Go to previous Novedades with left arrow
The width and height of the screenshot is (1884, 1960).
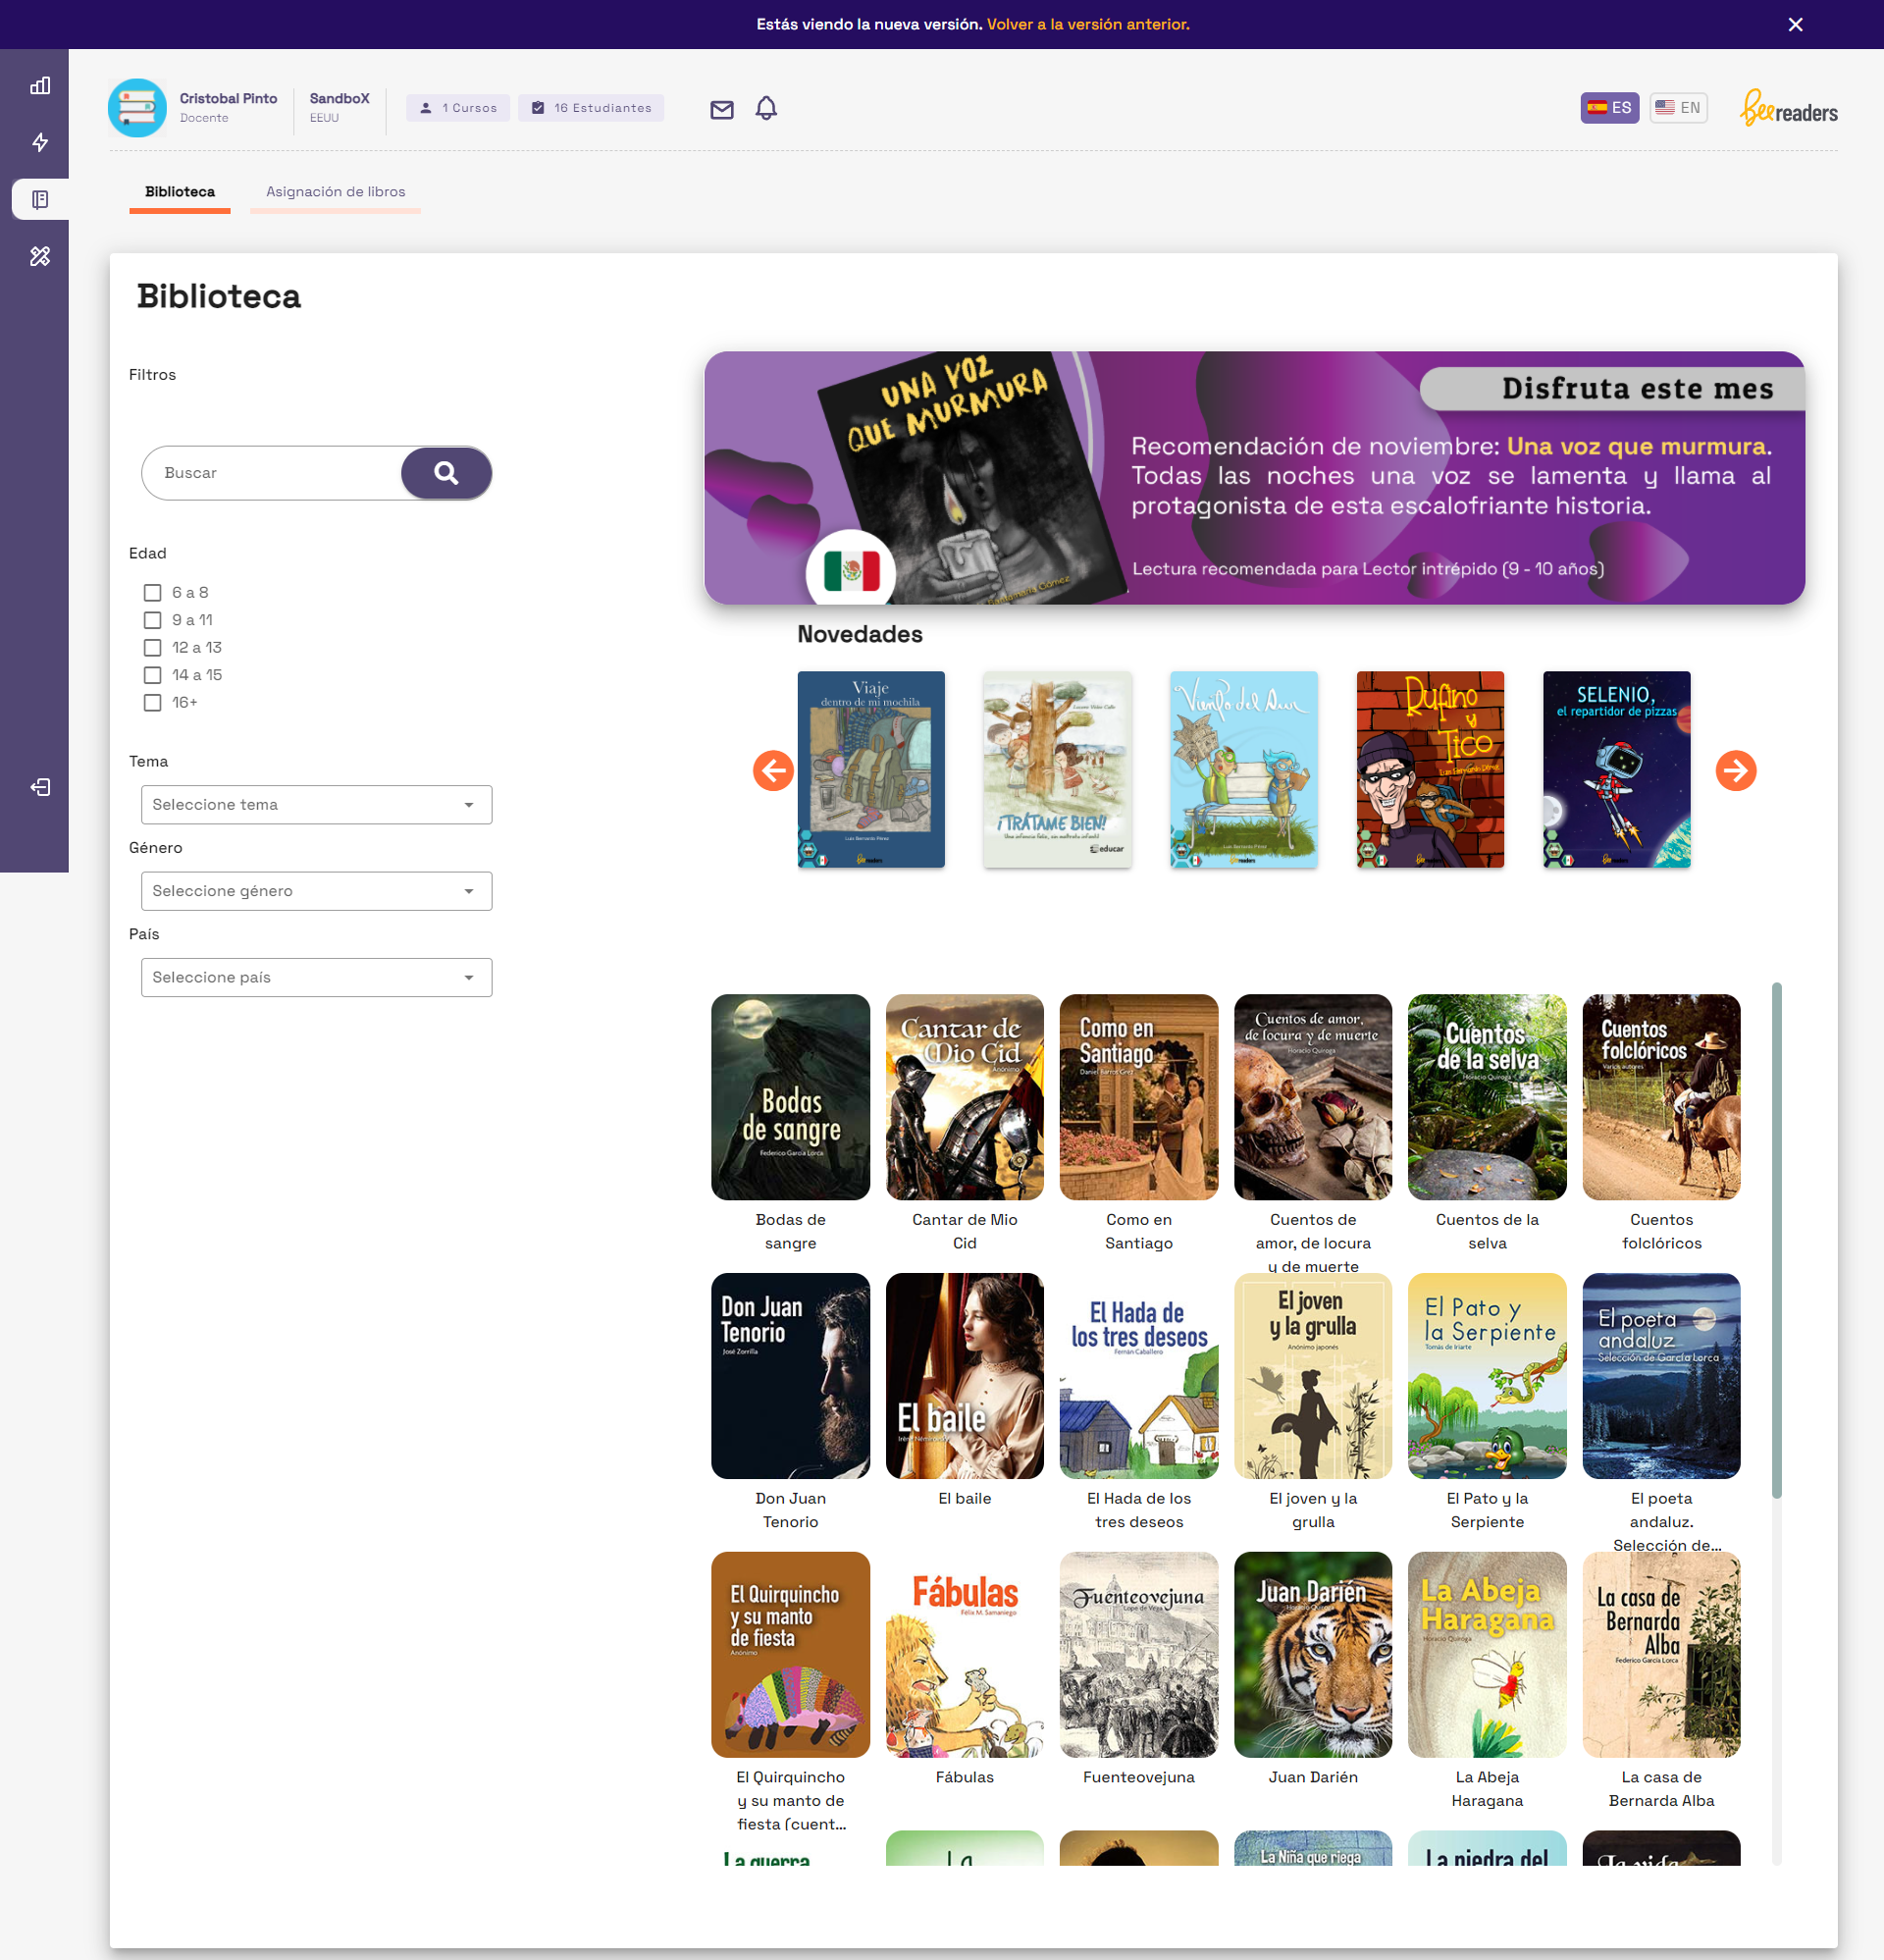click(773, 770)
